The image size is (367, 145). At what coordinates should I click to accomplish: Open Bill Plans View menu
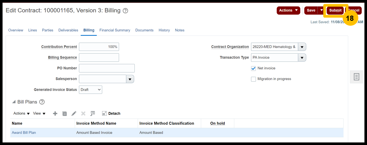(x=39, y=114)
